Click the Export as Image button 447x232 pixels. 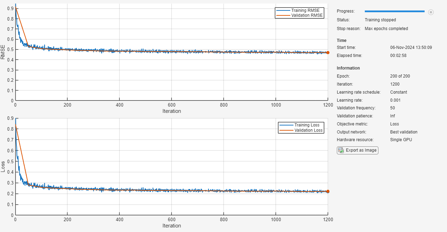coord(357,150)
